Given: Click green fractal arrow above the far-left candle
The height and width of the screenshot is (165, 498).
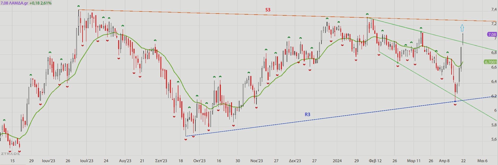Looking at the screenshot, I should click(4, 120).
